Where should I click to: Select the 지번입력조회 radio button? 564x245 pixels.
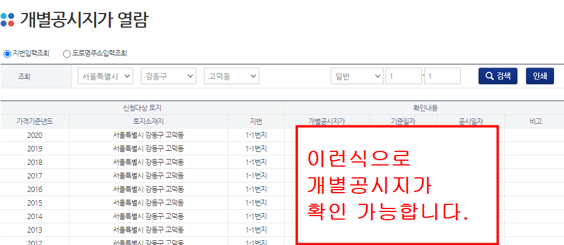click(7, 54)
